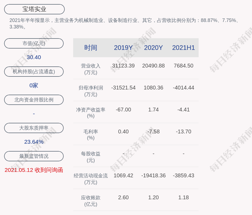
Task: Click cash flow value 1069.42
Action: click(123, 175)
